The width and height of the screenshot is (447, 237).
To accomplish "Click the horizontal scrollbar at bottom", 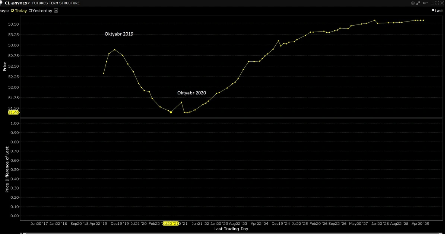I will click(223, 235).
